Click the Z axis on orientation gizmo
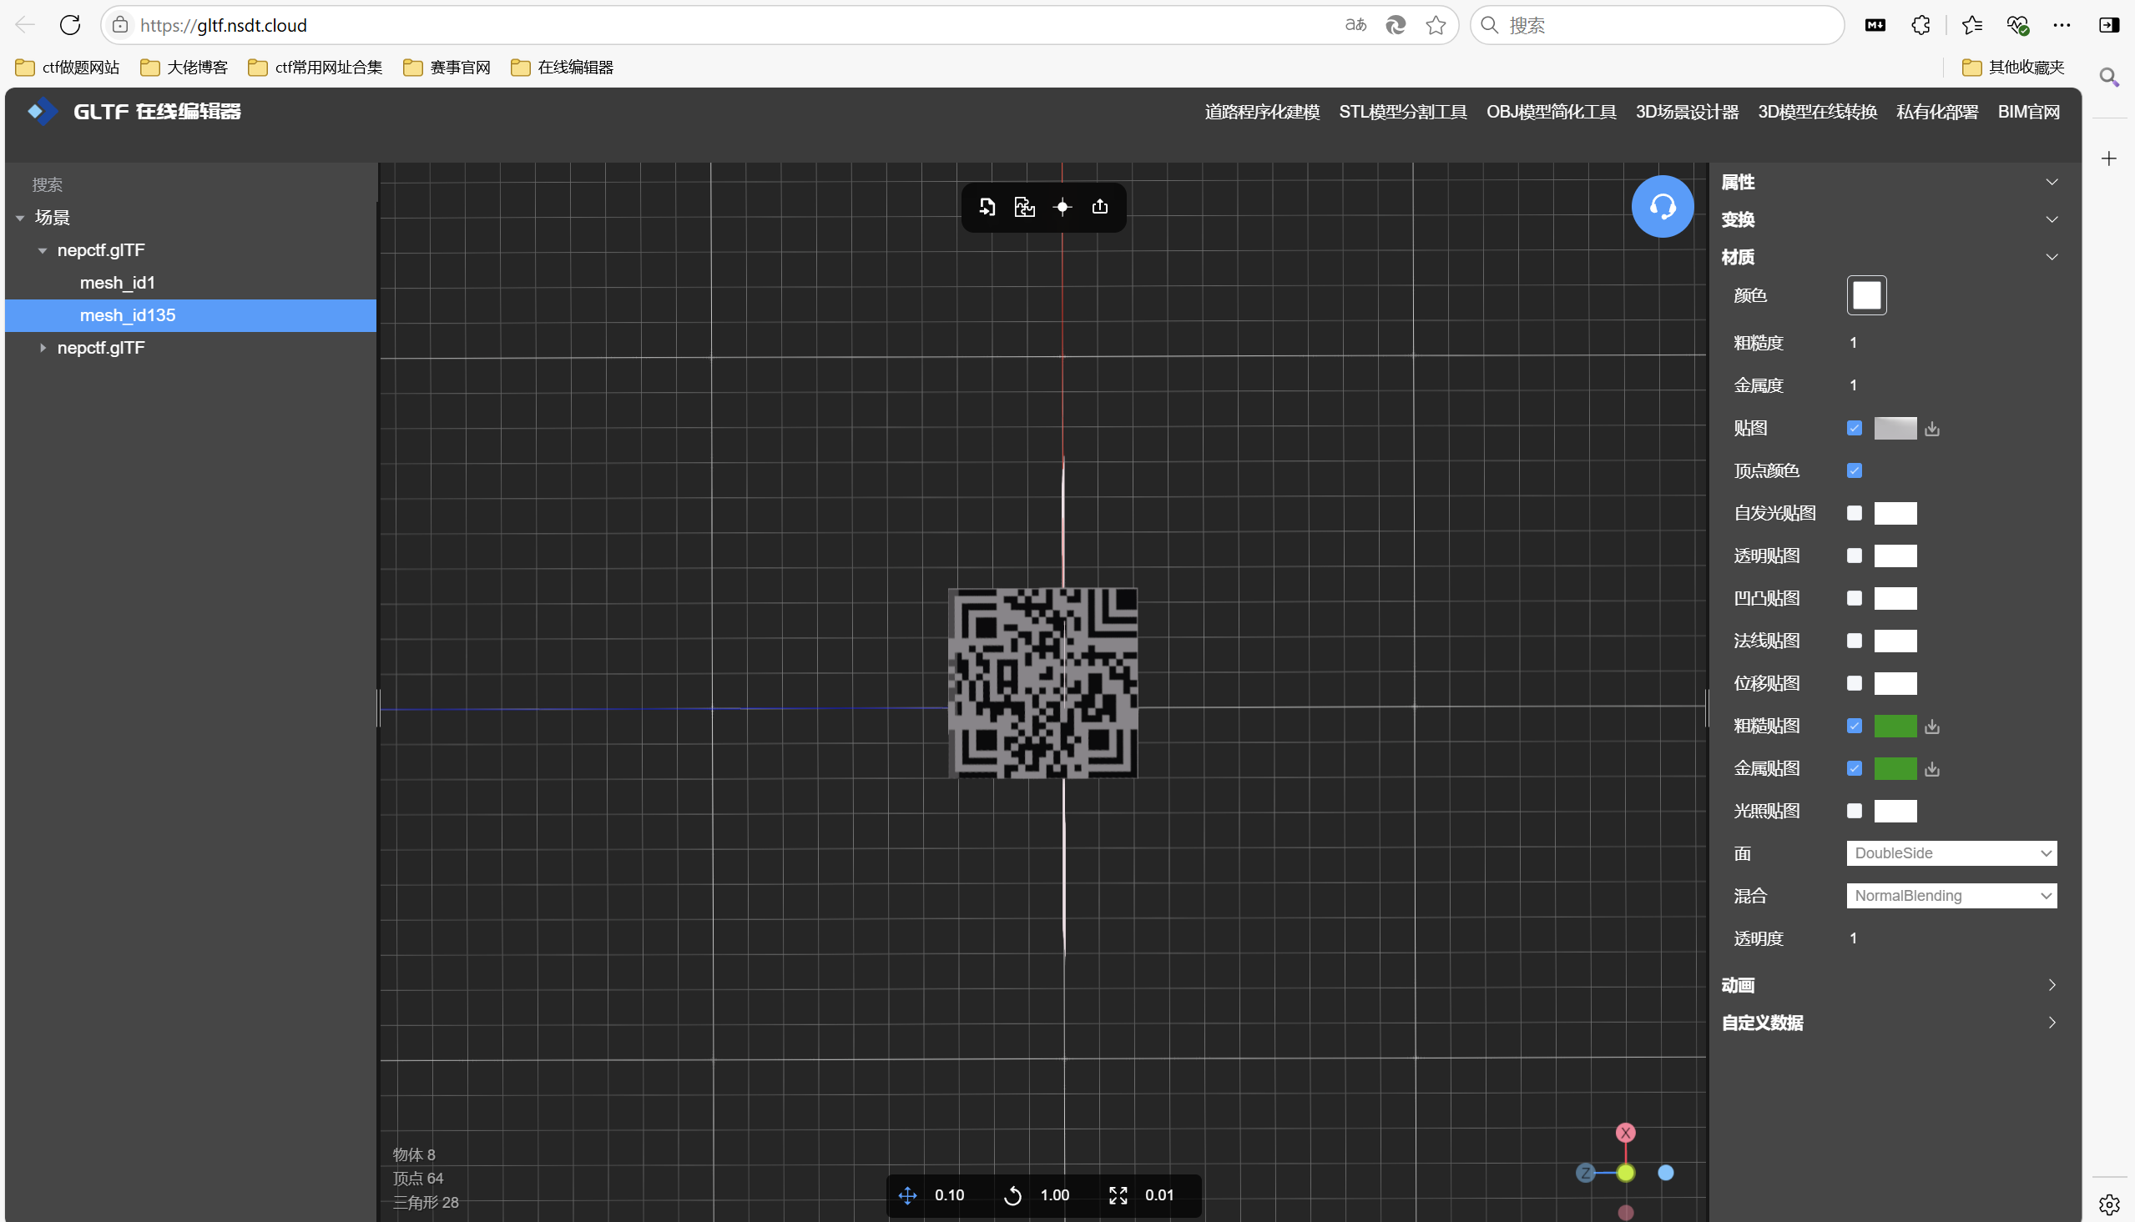 tap(1585, 1174)
